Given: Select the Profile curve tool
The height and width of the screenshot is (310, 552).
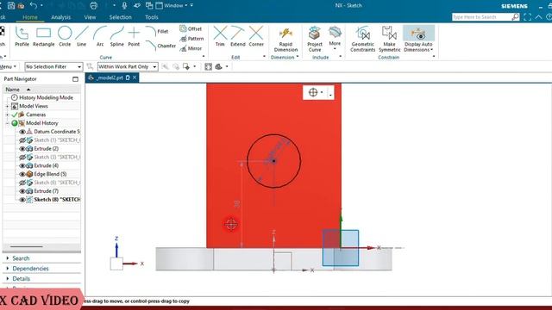Looking at the screenshot, I should pyautogui.click(x=22, y=36).
